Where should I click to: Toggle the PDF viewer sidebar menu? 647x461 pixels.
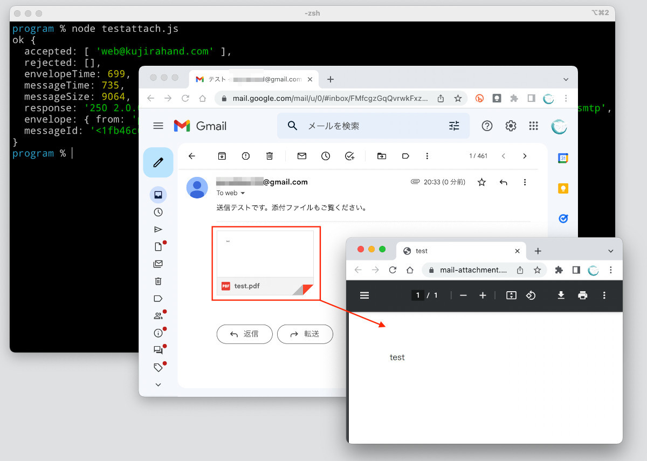(364, 295)
